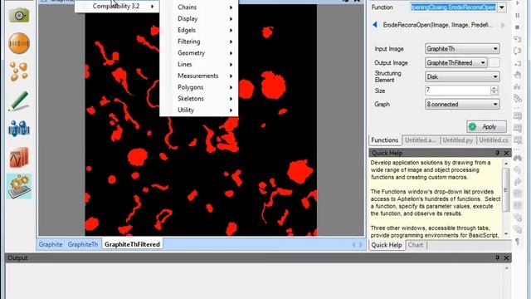
Task: Select the GraphiteThFiltered image tab
Action: click(x=132, y=244)
